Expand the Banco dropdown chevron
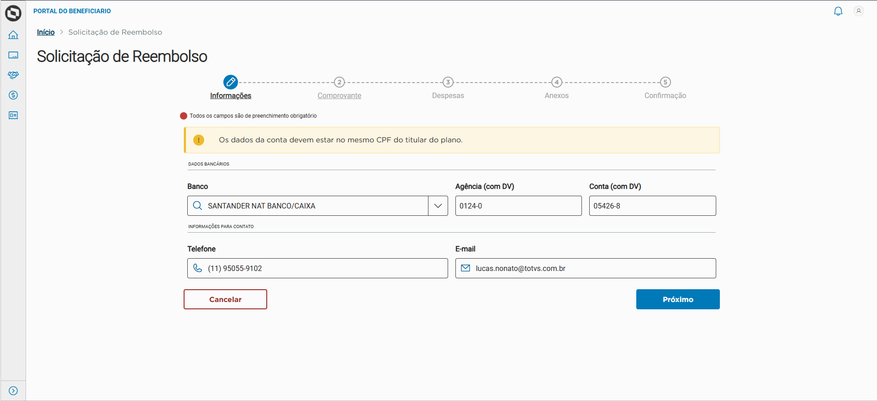The height and width of the screenshot is (401, 877). click(438, 206)
